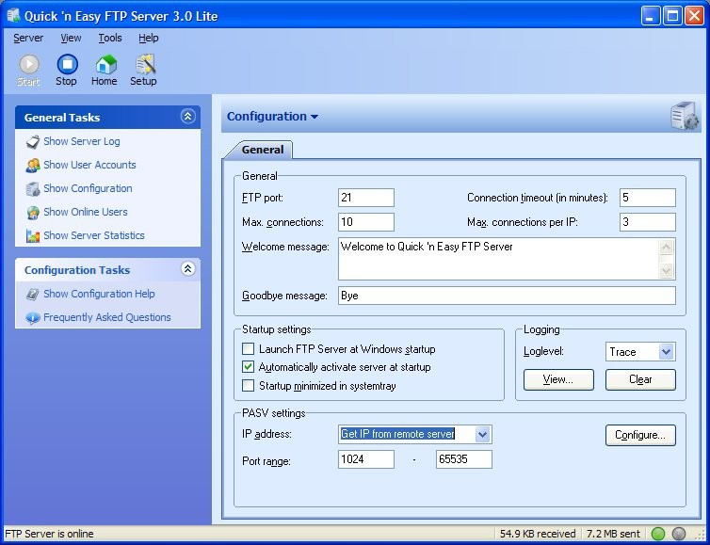
Task: Click the View... log button
Action: tap(558, 379)
